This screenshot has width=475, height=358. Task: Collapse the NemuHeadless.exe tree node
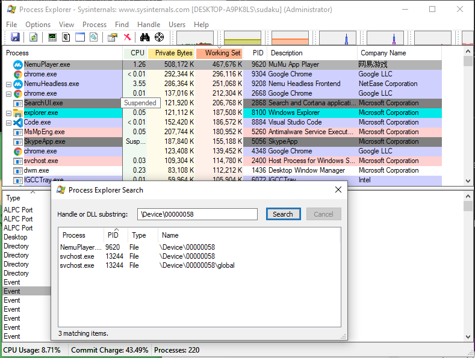9,84
